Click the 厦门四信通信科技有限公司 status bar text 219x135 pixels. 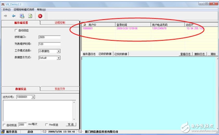(101, 132)
